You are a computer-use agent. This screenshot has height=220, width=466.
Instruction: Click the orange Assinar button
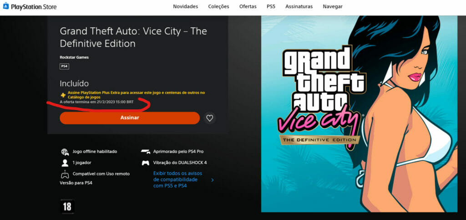tap(130, 118)
